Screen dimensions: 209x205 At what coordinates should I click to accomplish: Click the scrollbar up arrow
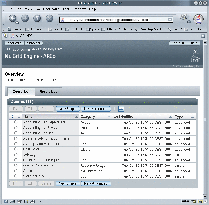tap(205, 42)
